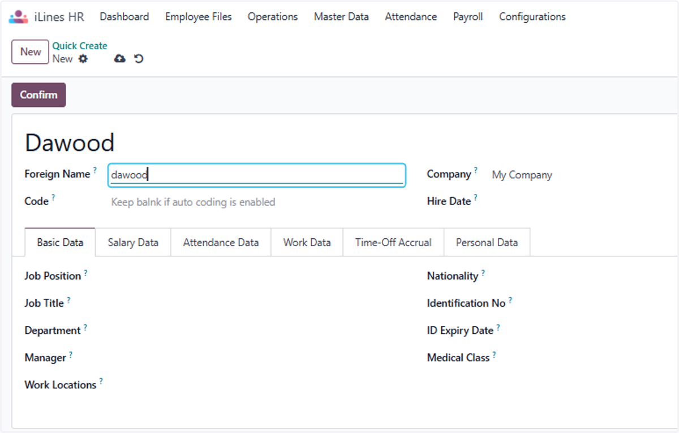
Task: Open the My Company selection field
Action: pos(522,175)
